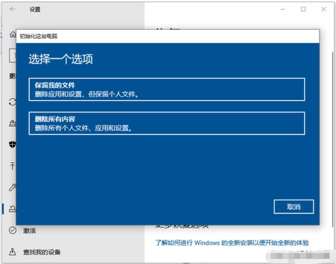This screenshot has height=264, width=336.
Task: Open Windows Update in the sidebar
Action: 13,101
